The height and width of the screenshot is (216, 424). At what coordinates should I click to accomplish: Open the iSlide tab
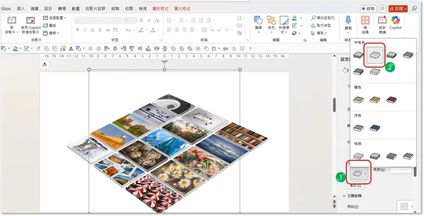tap(5, 9)
